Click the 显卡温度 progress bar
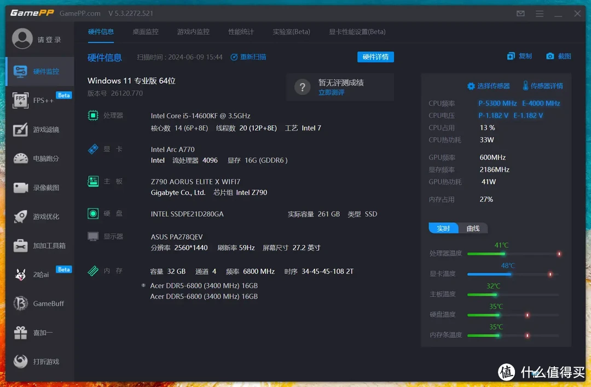 coord(514,274)
